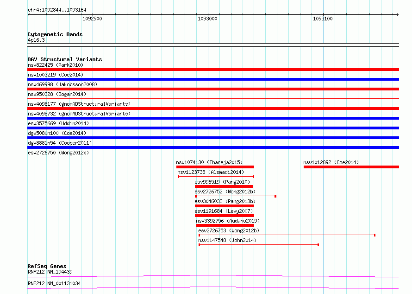Open the esv3575669 (Uddin2014) variant label
Viewport: 412px width, 294px height.
click(x=58, y=123)
